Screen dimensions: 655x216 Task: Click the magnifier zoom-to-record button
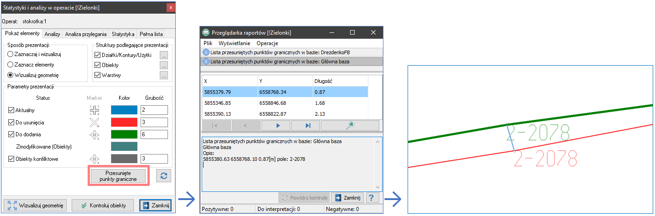click(x=350, y=125)
